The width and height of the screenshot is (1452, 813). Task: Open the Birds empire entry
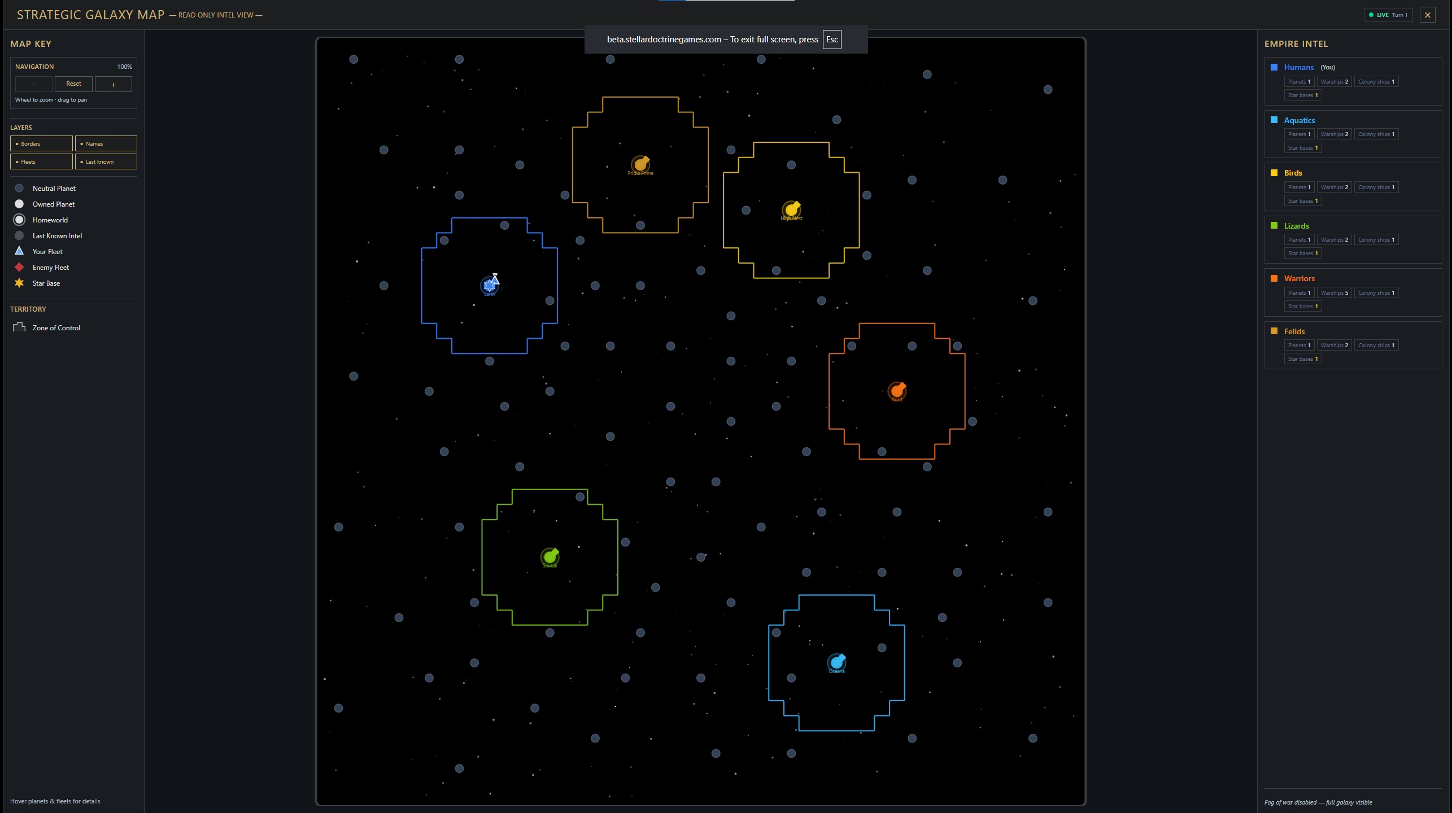click(1353, 187)
